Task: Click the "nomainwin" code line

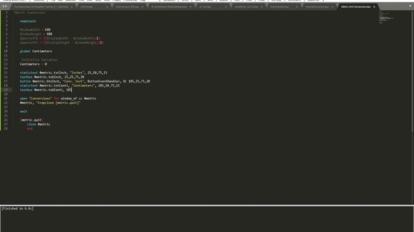Action: pos(28,21)
